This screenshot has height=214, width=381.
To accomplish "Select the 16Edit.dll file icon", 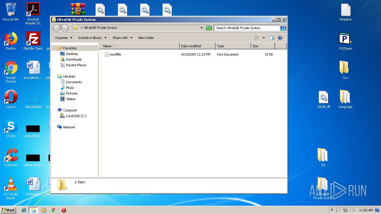I will point(323,99).
